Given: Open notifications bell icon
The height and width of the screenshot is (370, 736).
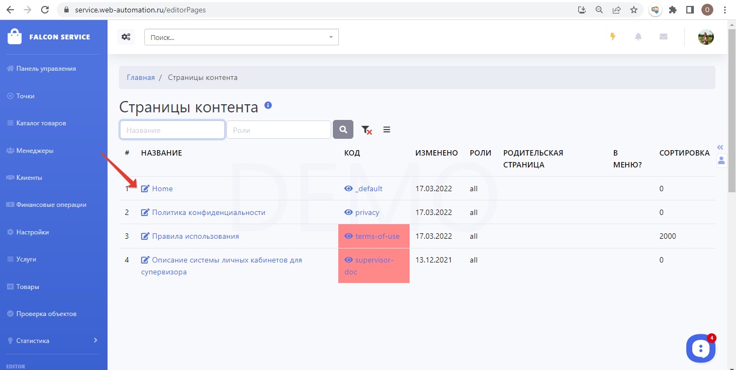Looking at the screenshot, I should [x=638, y=37].
